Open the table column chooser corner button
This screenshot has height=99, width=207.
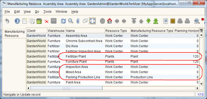tap(201, 31)
